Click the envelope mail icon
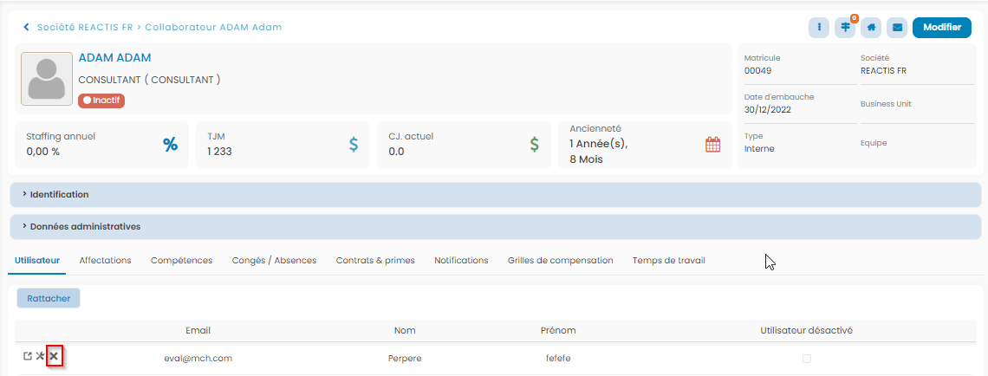988x376 pixels. coord(897,28)
